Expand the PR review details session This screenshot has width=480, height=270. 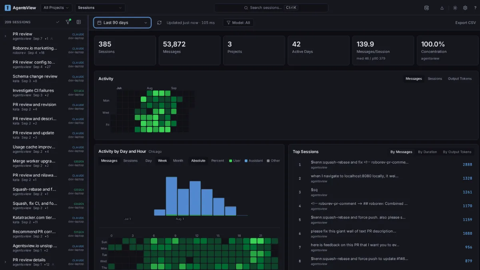(x=6, y=262)
